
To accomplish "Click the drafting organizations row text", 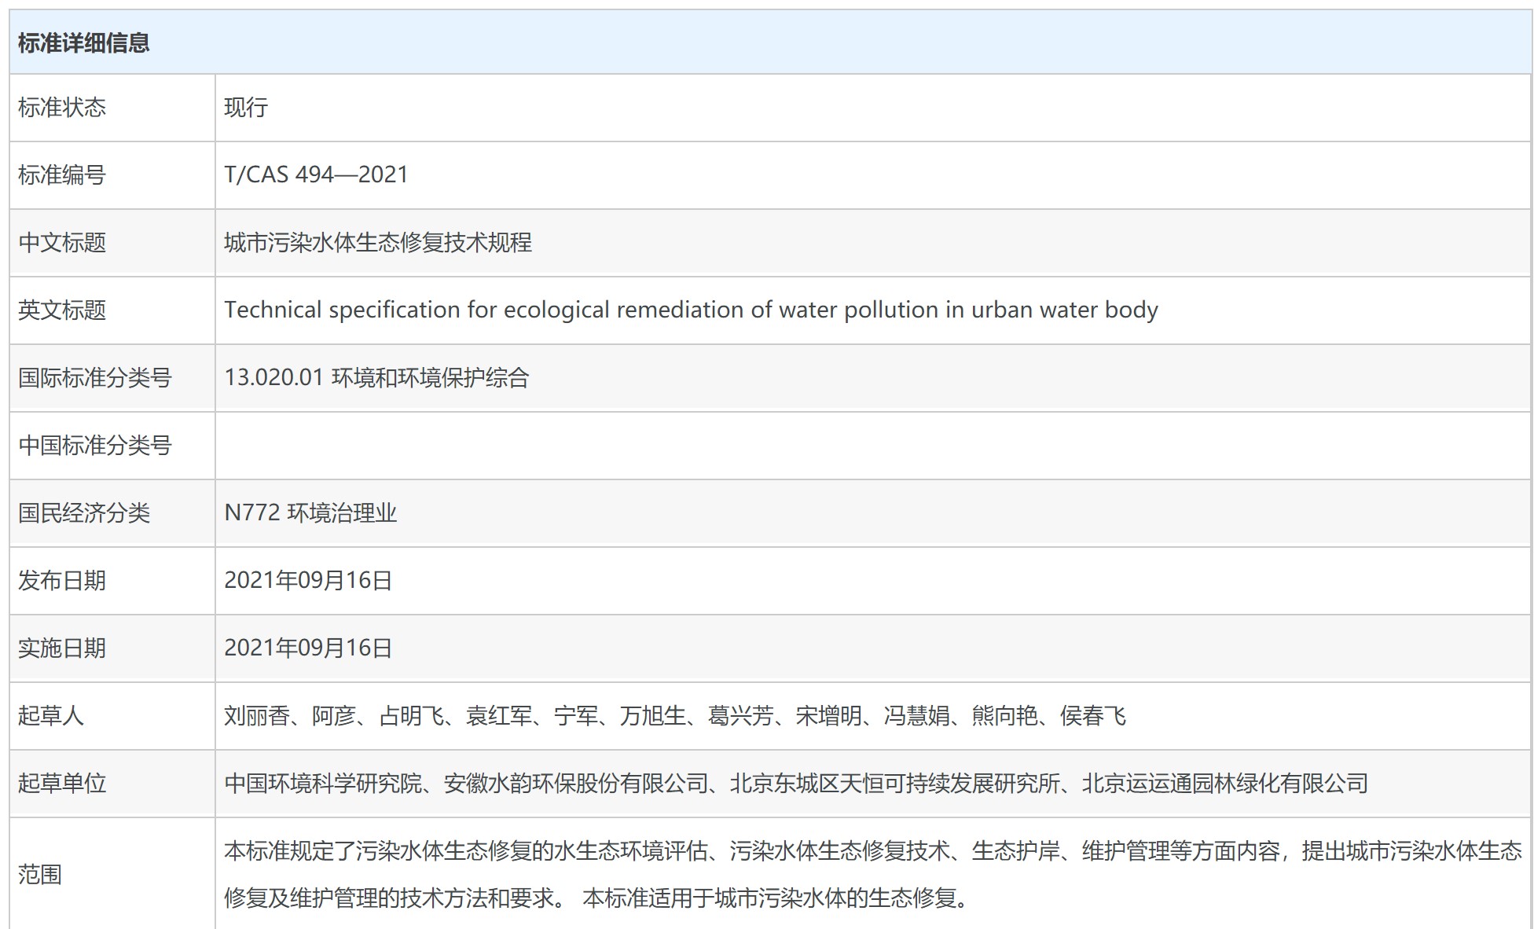I will 795,783.
